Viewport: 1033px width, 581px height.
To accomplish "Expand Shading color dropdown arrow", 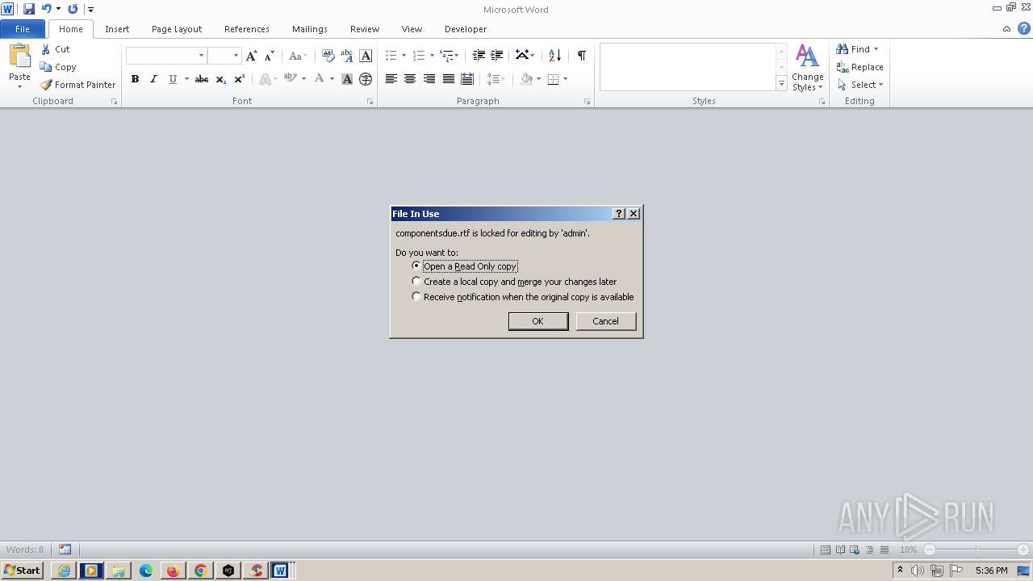I will tap(539, 79).
